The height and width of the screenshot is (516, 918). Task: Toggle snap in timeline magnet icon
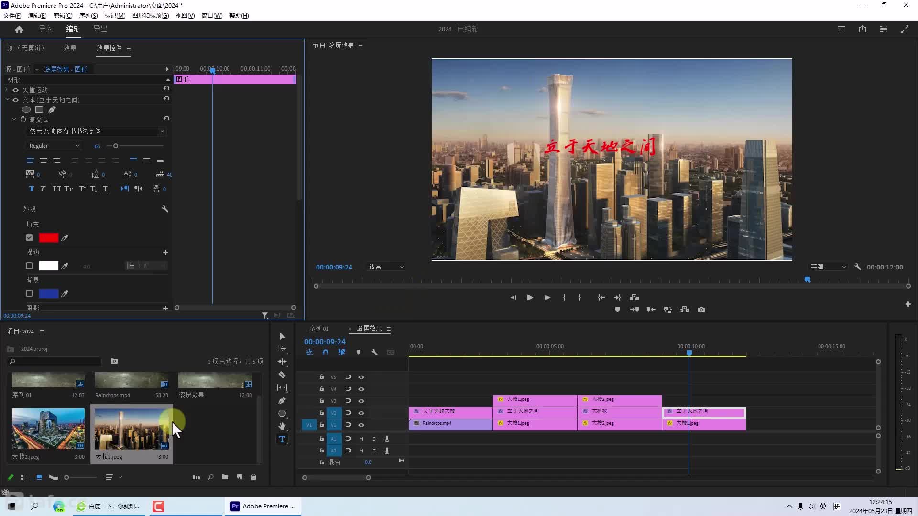(326, 352)
